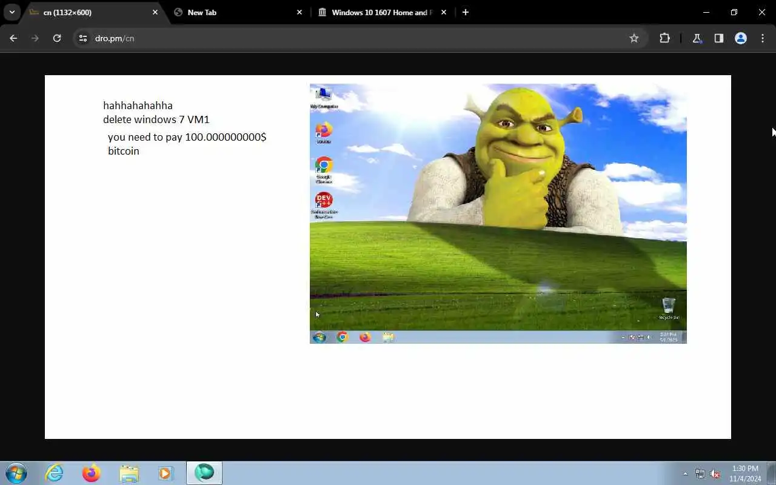Go forward to the next page

point(35,38)
